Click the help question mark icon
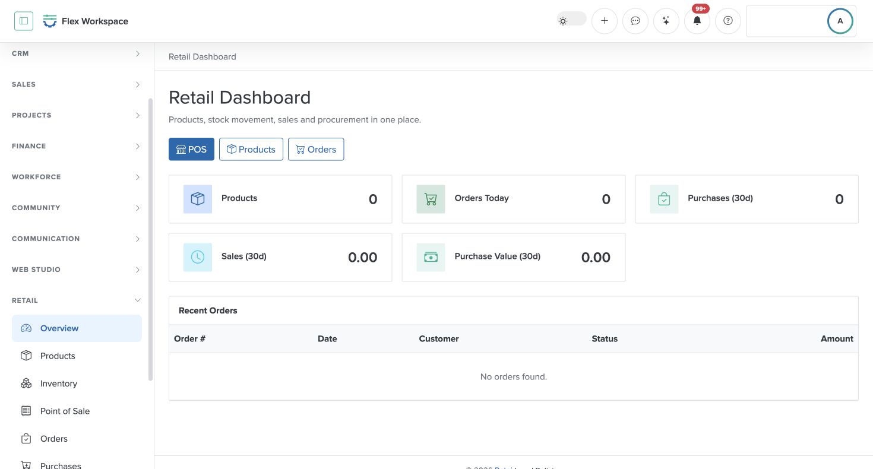The image size is (873, 469). tap(728, 21)
